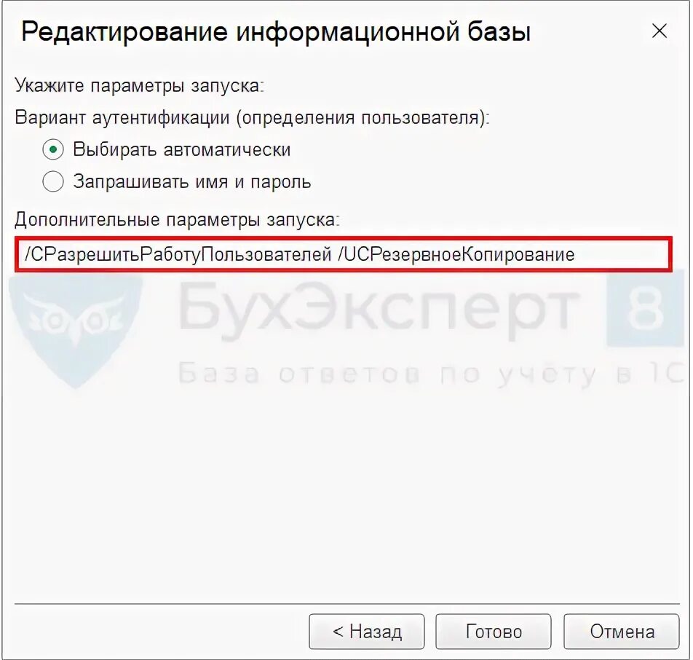Place cursor in /UCРезервноеКопирование text
The height and width of the screenshot is (660, 693).
[x=456, y=254]
